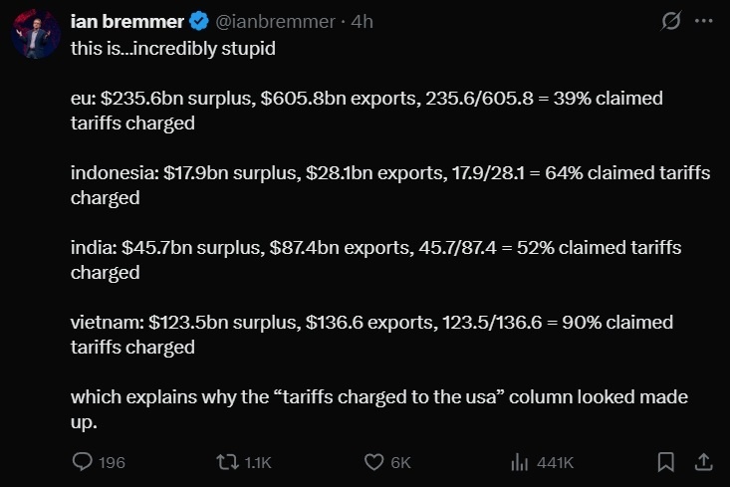Bookmark this post

click(x=665, y=462)
